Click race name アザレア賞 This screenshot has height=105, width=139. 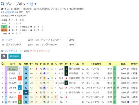[x=74, y=88]
